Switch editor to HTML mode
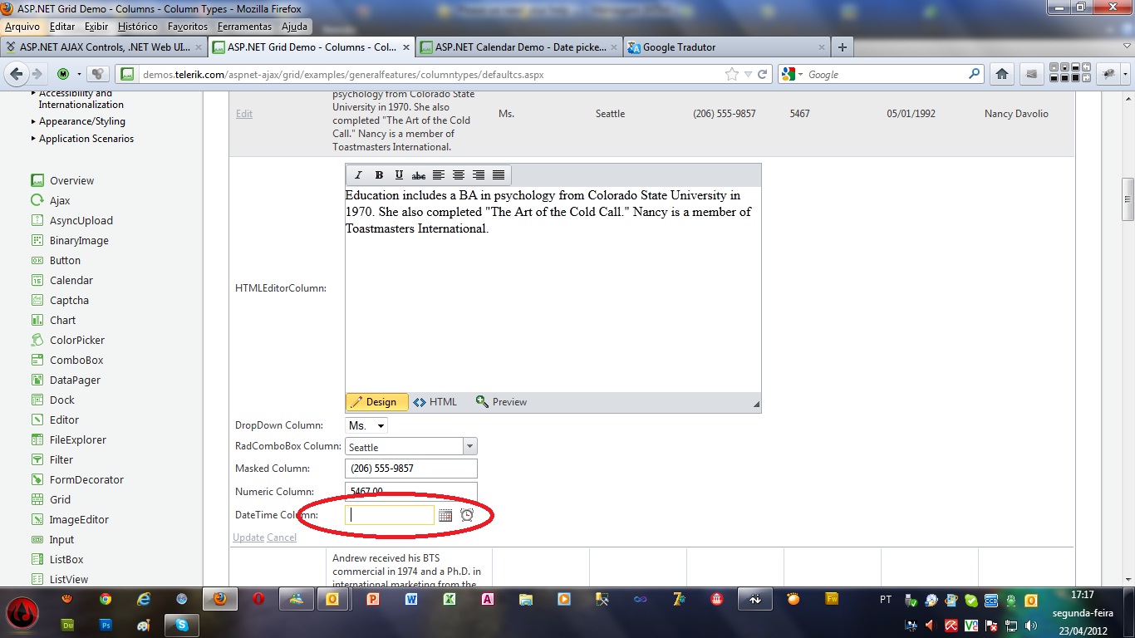 [435, 402]
